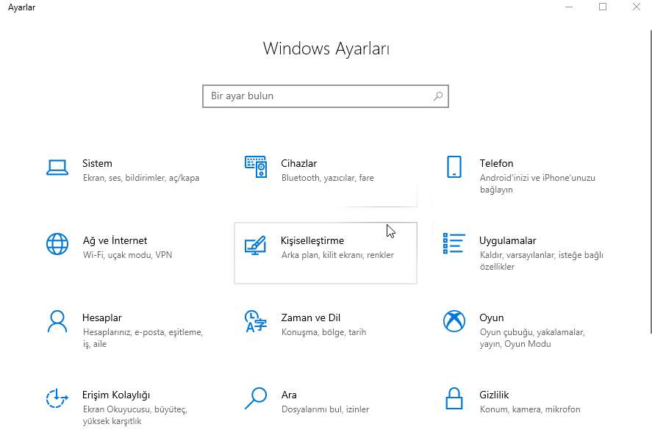Click the search magnifier in settings box
The height and width of the screenshot is (438, 652).
coord(438,96)
